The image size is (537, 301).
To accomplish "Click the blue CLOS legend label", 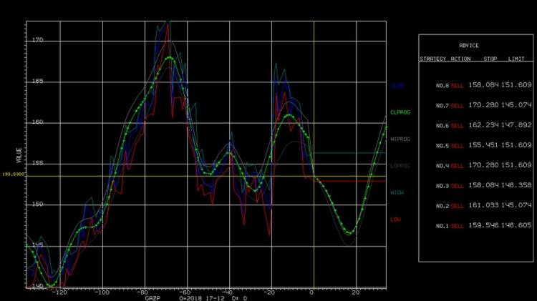I will (397, 86).
